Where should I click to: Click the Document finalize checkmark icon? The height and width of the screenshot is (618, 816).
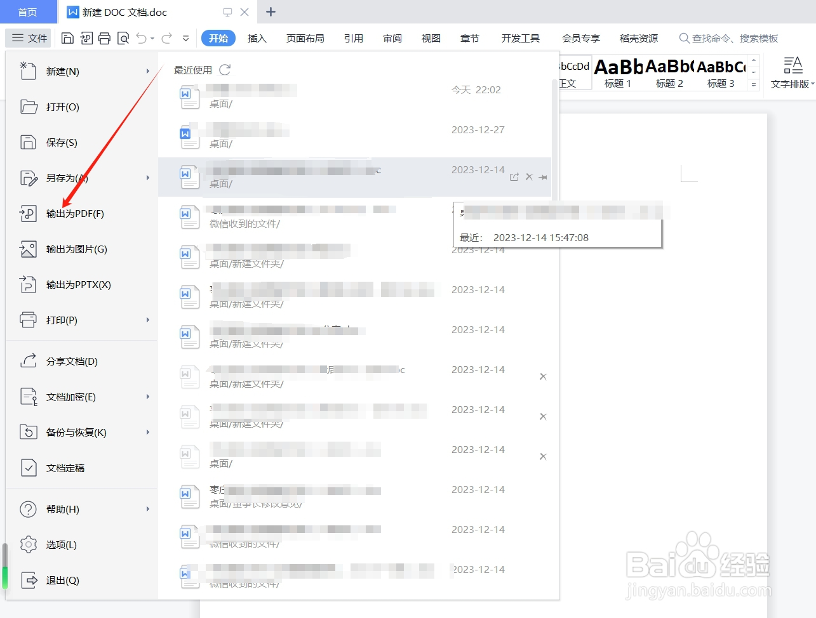[28, 468]
